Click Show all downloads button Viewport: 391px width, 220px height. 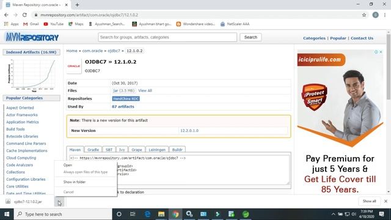369,201
